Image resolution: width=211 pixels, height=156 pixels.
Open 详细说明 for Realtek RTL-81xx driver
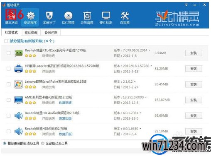[x=48, y=56]
